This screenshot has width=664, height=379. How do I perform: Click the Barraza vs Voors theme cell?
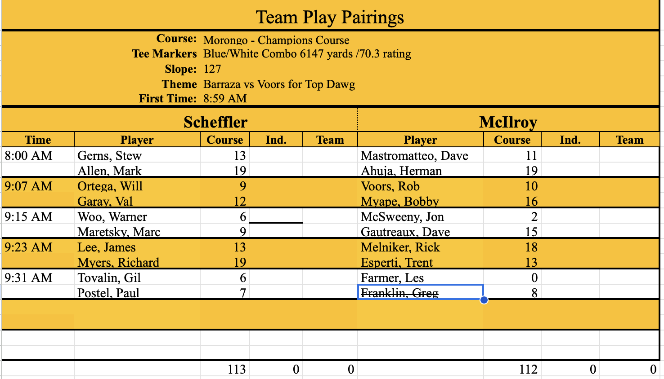(279, 84)
